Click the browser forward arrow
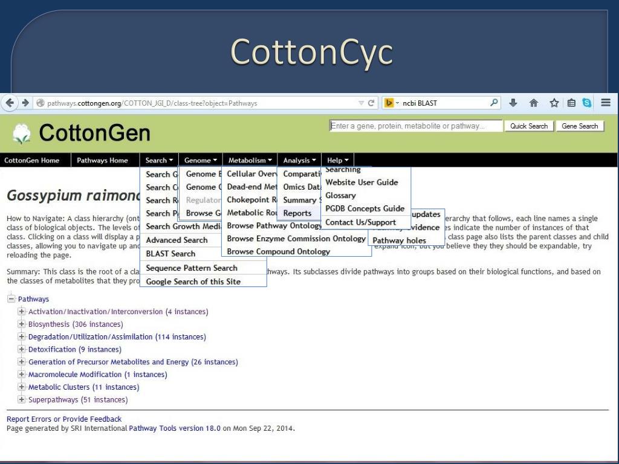619x464 pixels. pyautogui.click(x=25, y=103)
